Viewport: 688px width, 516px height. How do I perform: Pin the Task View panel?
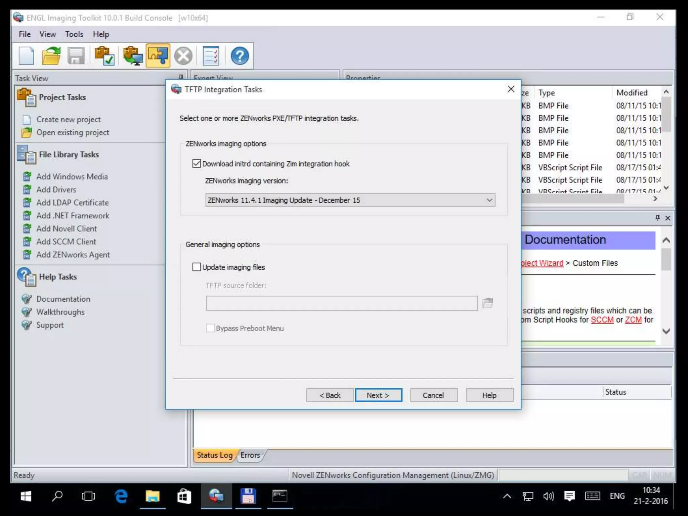(x=181, y=77)
